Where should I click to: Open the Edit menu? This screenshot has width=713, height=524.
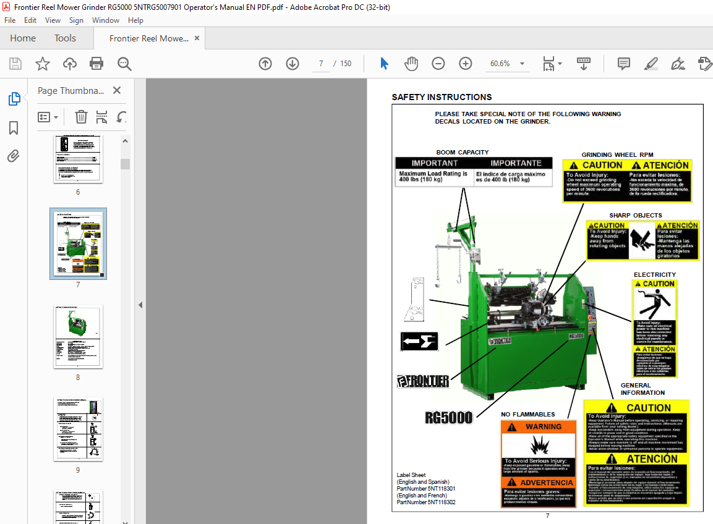(30, 20)
